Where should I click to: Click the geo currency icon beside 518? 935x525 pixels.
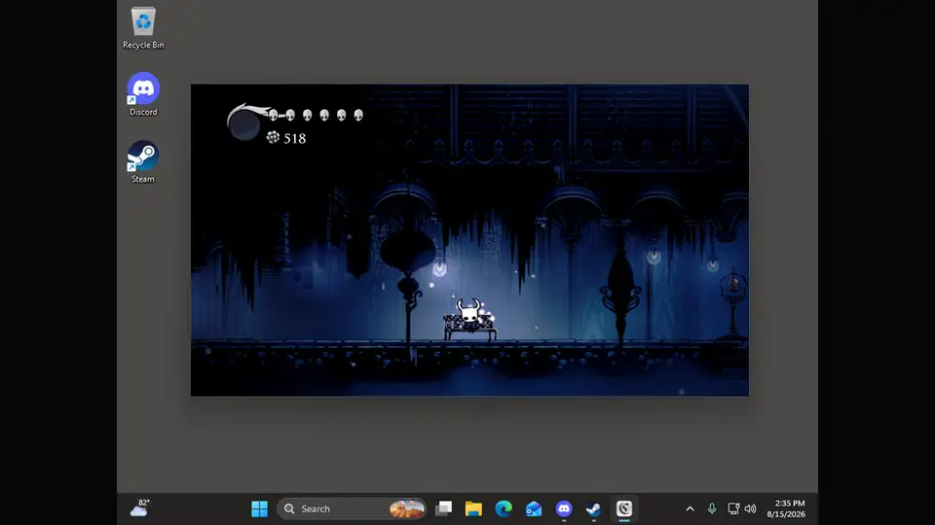(273, 137)
